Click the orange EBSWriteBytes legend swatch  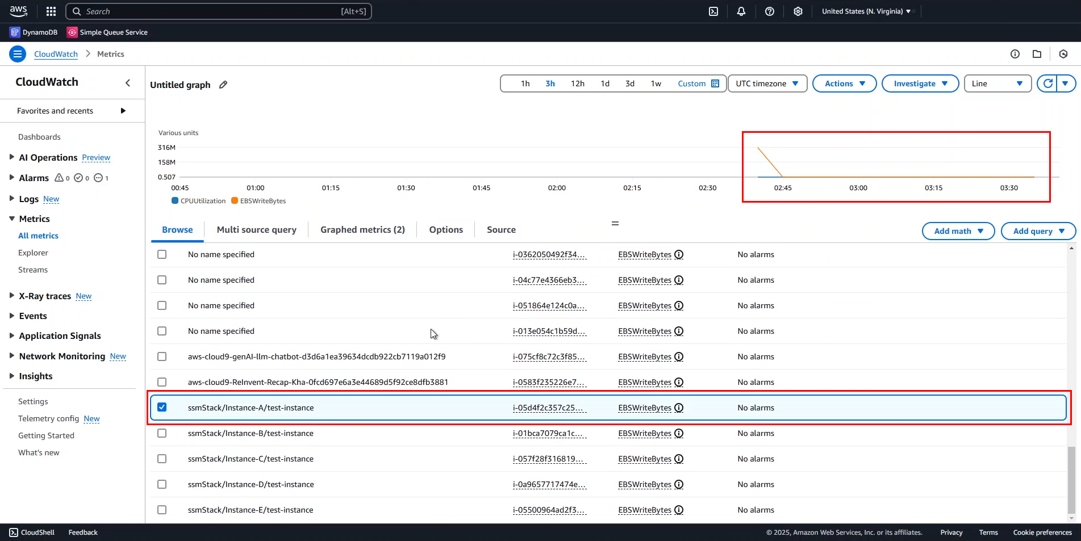pyautogui.click(x=235, y=201)
